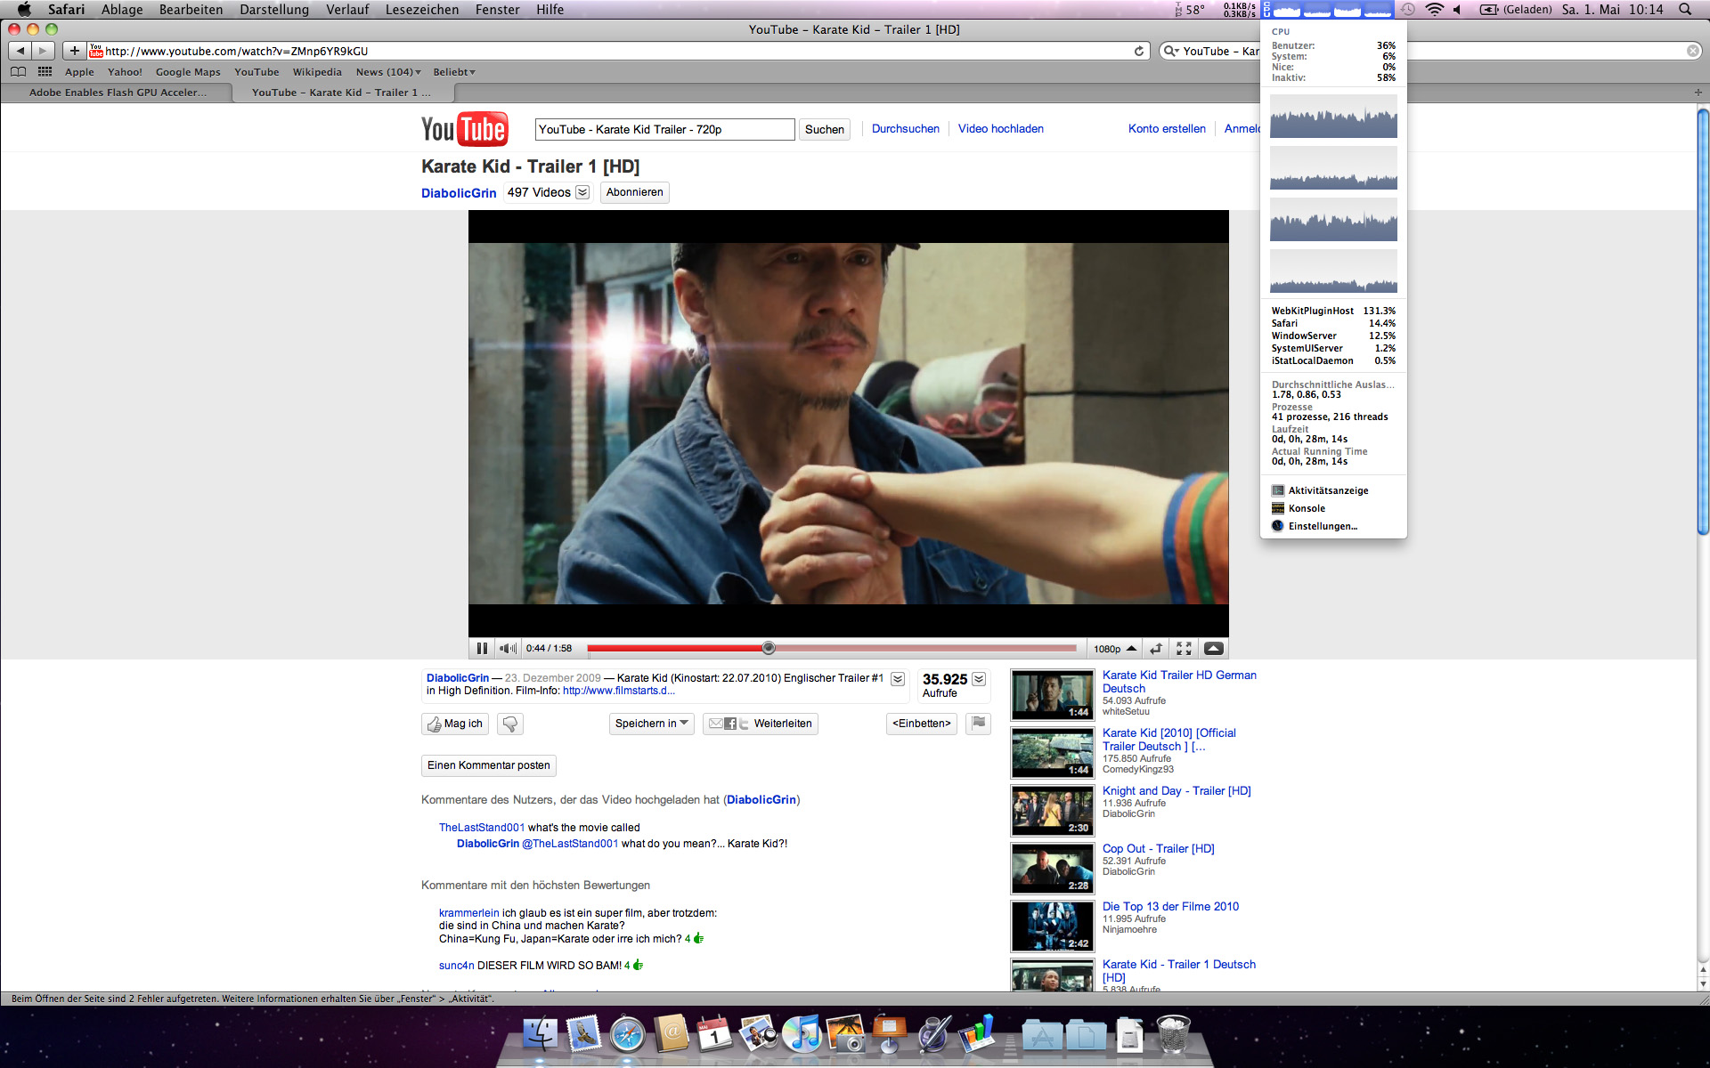Open the Durchsuchen link
The image size is (1710, 1068).
[x=906, y=129]
